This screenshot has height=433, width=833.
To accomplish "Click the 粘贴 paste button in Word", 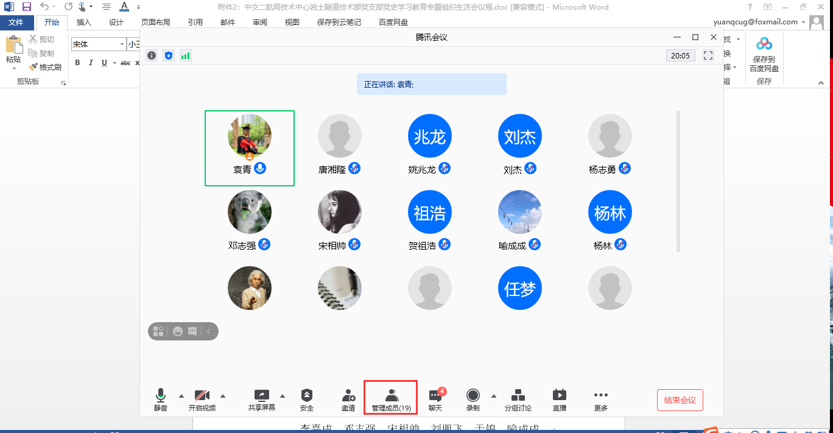I will (x=13, y=50).
